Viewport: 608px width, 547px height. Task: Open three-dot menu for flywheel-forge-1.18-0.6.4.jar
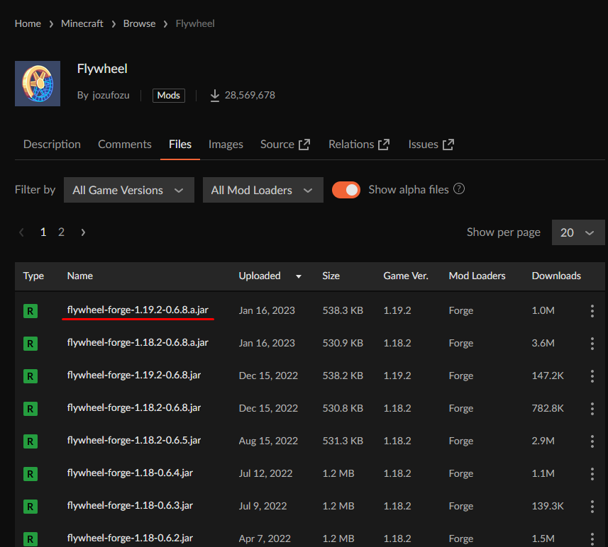tap(592, 473)
